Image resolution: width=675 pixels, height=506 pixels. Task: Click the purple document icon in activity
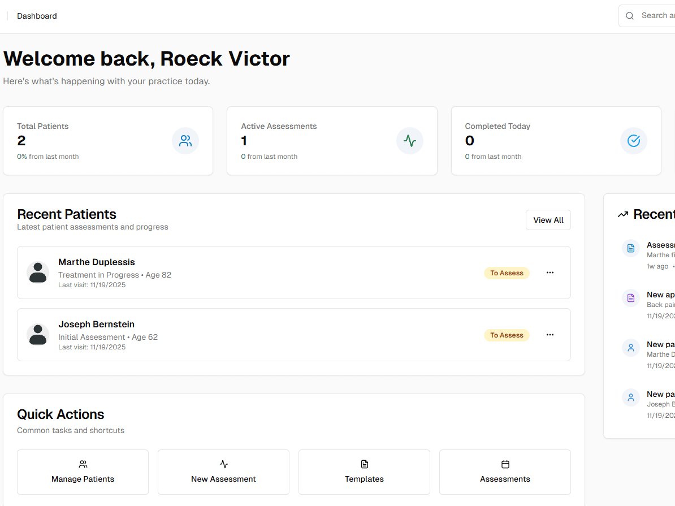631,298
